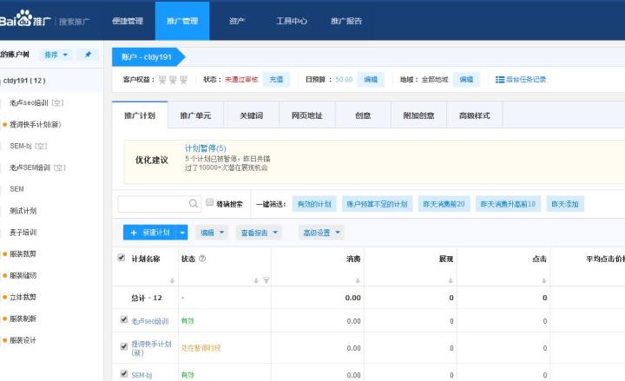This screenshot has width=625, height=381.
Task: Open 推广报告 in top navigation
Action: [x=346, y=21]
